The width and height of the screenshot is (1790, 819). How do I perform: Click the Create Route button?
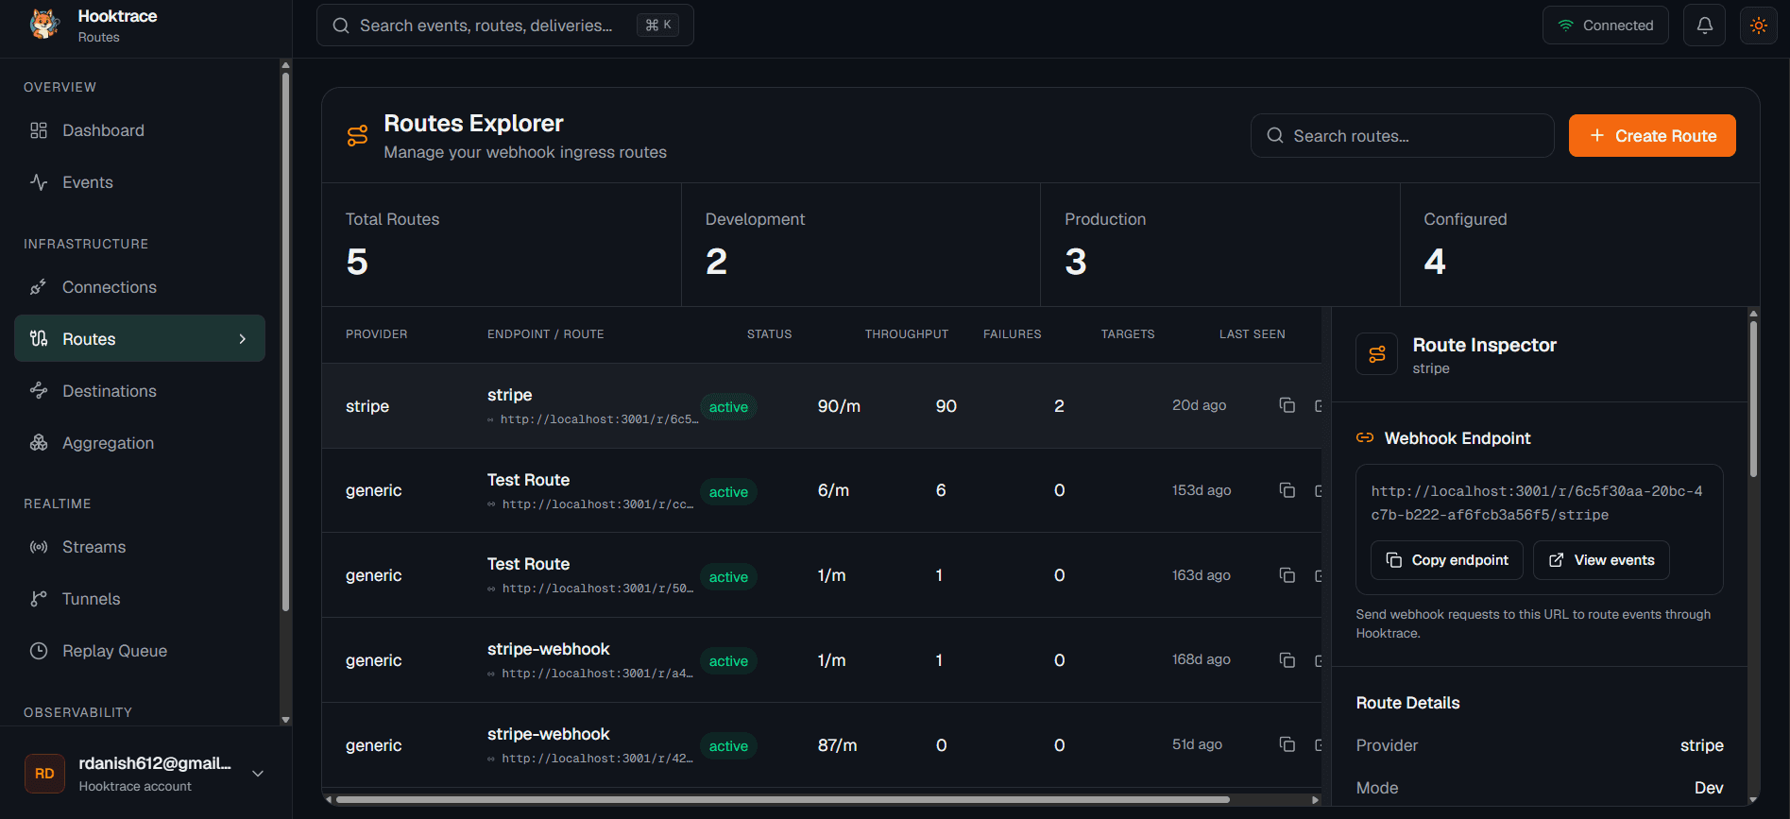click(1652, 136)
